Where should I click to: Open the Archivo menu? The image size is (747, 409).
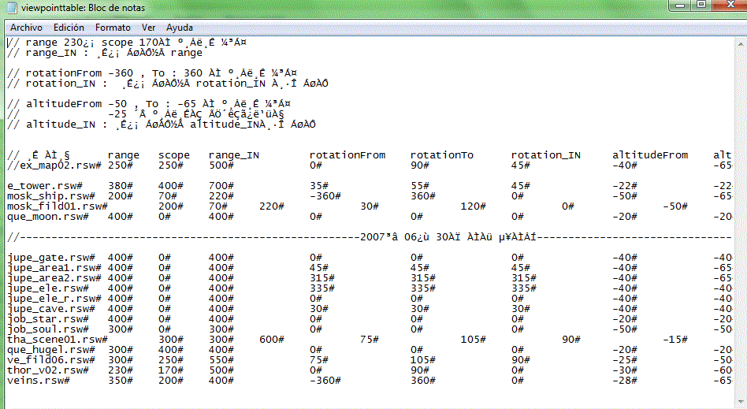click(26, 27)
